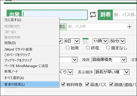Select 要素の検査(L) in context menu

tap(30, 84)
